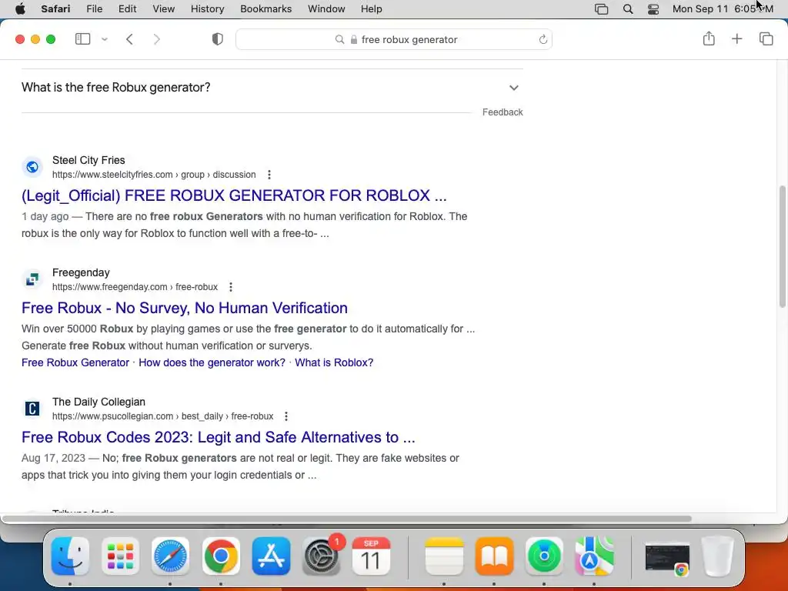Open Maps from the Dock
This screenshot has height=591, width=788.
tap(594, 556)
